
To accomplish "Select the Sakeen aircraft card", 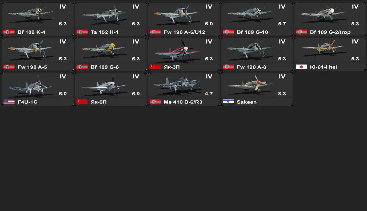I will tap(257, 89).
